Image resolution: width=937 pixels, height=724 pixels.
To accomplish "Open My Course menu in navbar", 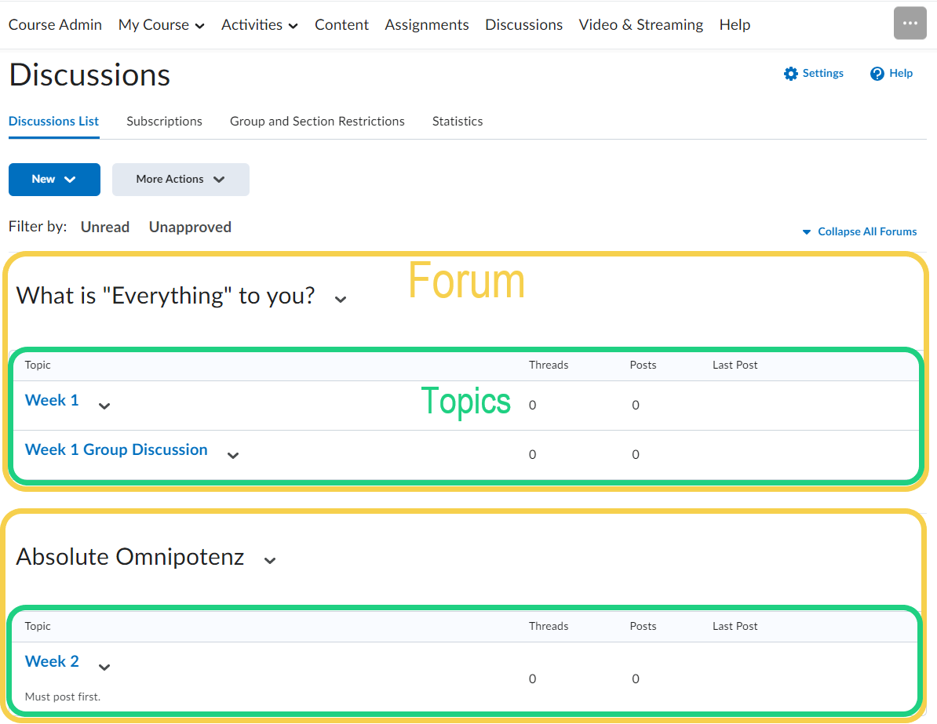I will coord(161,25).
